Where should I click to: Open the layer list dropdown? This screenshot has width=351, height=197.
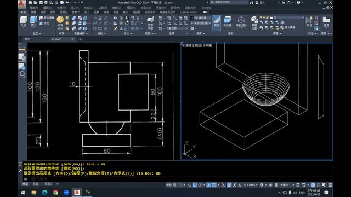point(303,18)
